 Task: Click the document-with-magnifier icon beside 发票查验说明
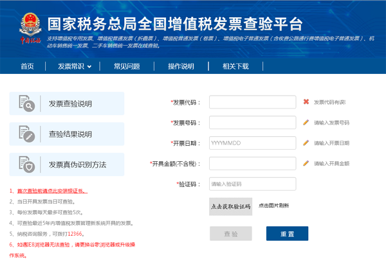click(27, 103)
